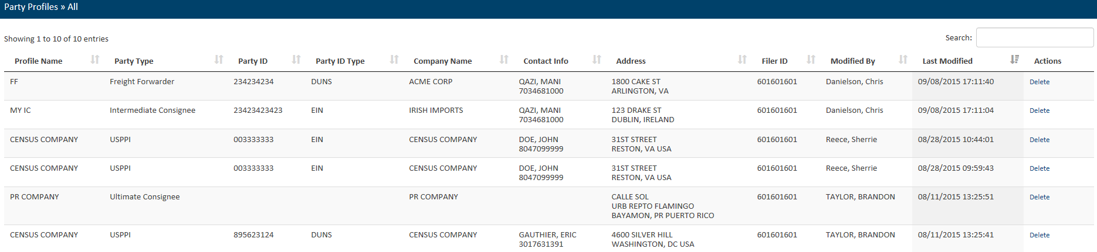The width and height of the screenshot is (1097, 252).
Task: Sort by Filer ID arrows icon
Action: pos(811,60)
